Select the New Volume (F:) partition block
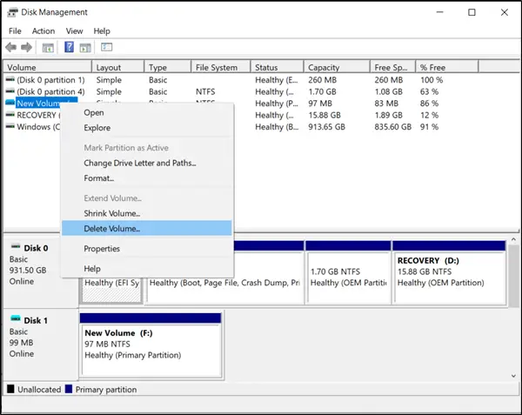 point(151,344)
